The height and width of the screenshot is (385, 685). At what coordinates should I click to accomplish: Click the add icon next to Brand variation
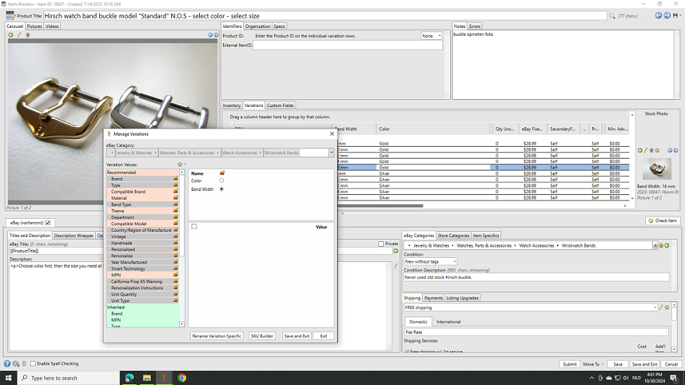coord(175,179)
